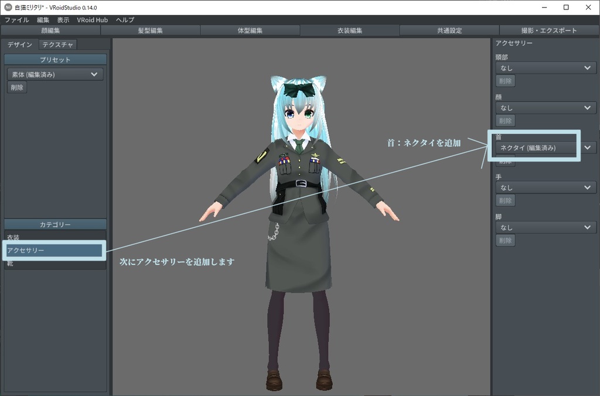Switch to the 共通設定 tab
This screenshot has width=600, height=396.
(448, 30)
